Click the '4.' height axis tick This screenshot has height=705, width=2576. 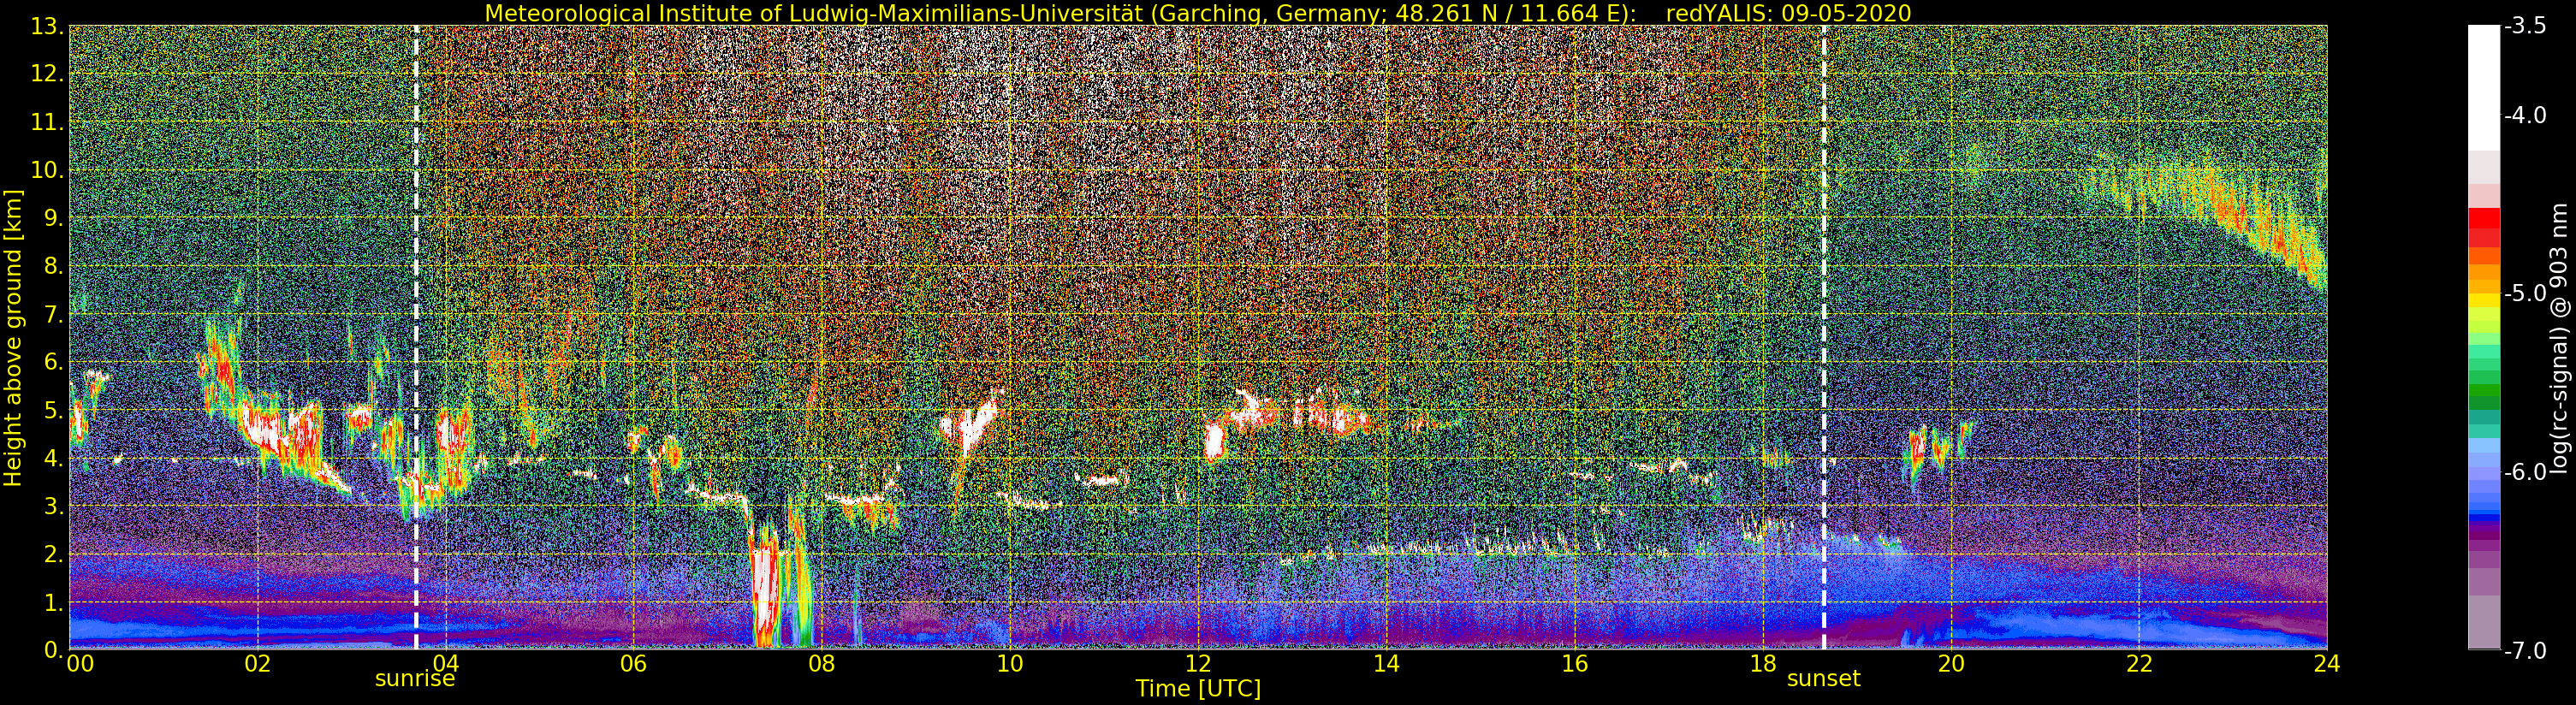[x=53, y=458]
